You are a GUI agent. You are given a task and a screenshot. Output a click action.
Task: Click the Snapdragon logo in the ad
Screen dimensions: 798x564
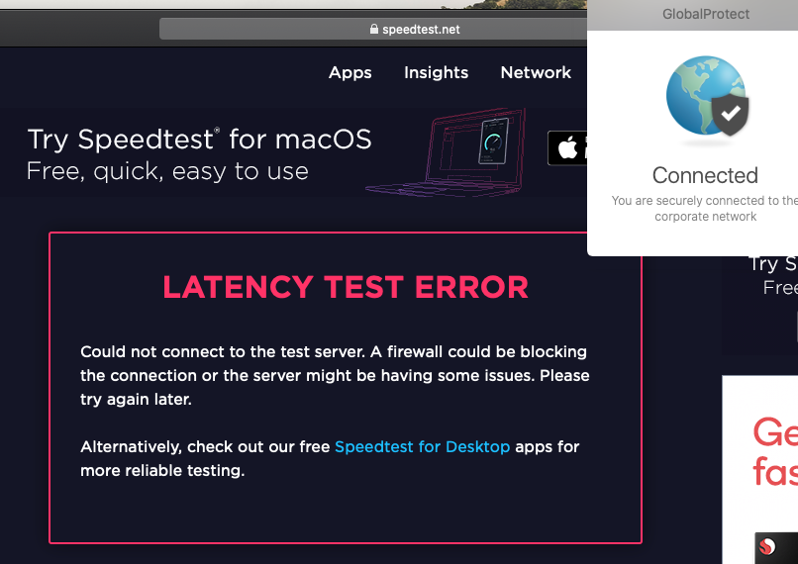(x=766, y=545)
